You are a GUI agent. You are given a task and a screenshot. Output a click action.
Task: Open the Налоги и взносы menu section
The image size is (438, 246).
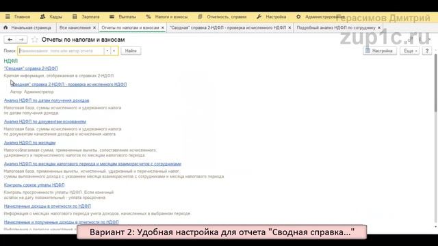pos(171,16)
